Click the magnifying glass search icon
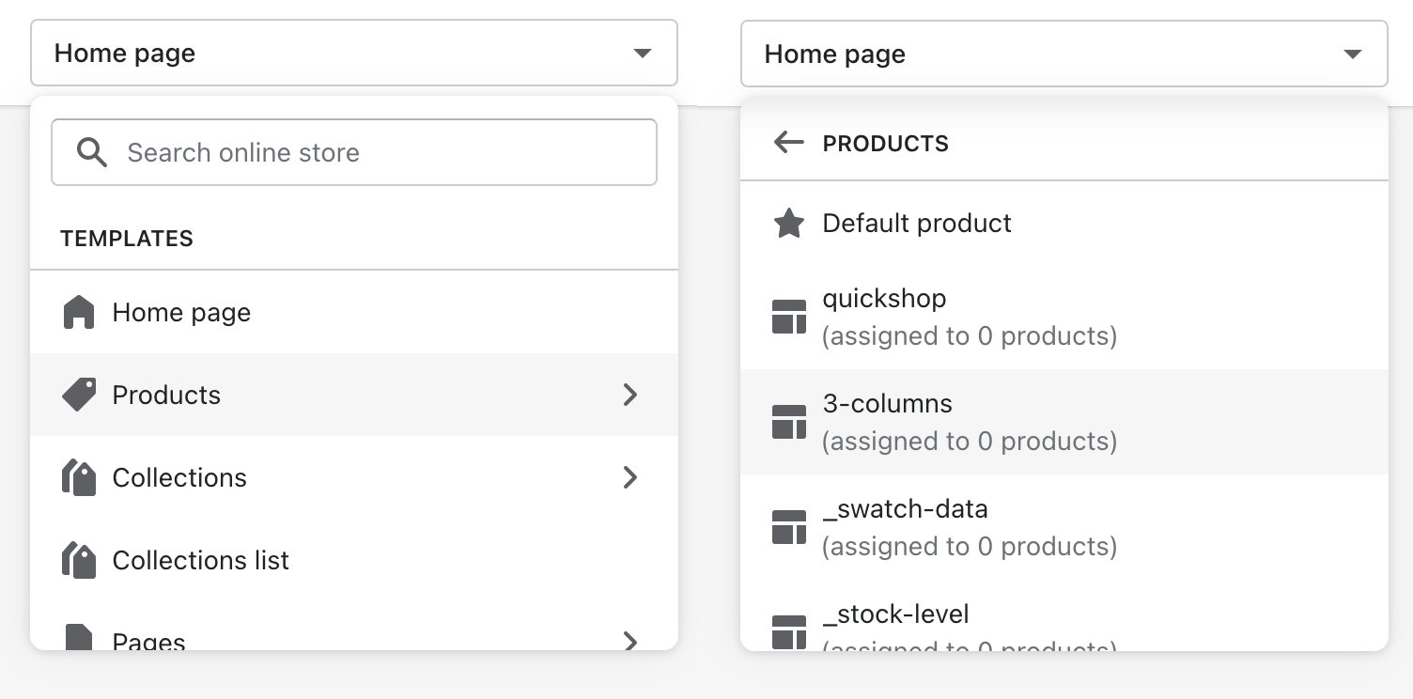Viewport: 1413px width, 699px height. [92, 152]
